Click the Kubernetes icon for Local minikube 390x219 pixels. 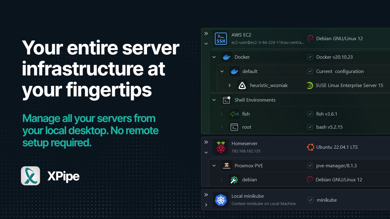(x=221, y=200)
